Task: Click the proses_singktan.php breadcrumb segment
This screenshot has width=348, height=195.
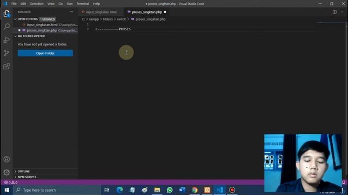Action: (150, 19)
